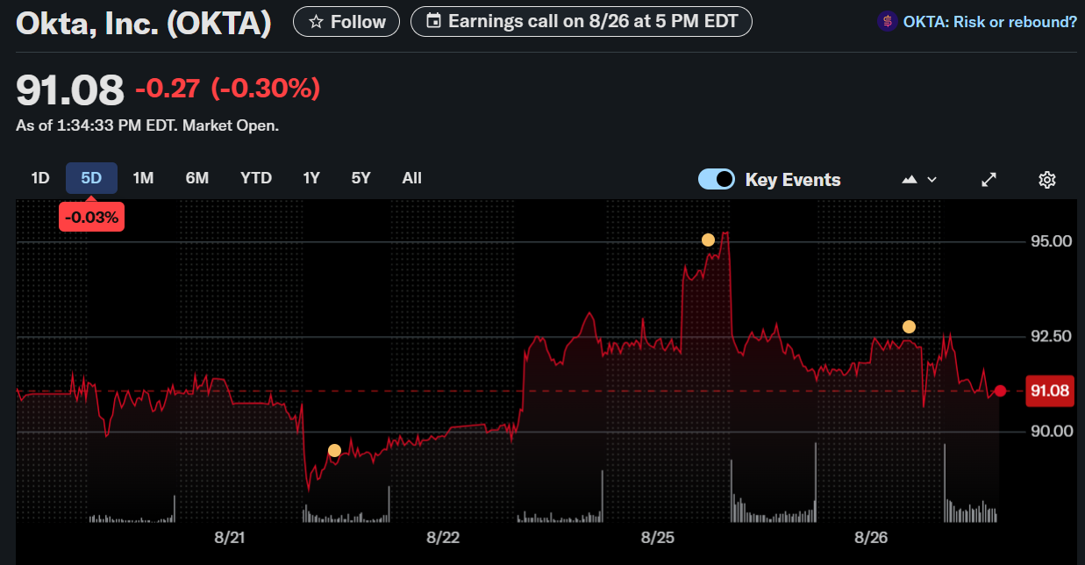1085x565 pixels.
Task: Click the key event marker on 8/25
Action: pyautogui.click(x=708, y=240)
